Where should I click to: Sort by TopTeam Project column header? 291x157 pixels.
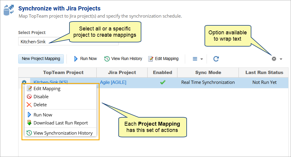(x=63, y=73)
